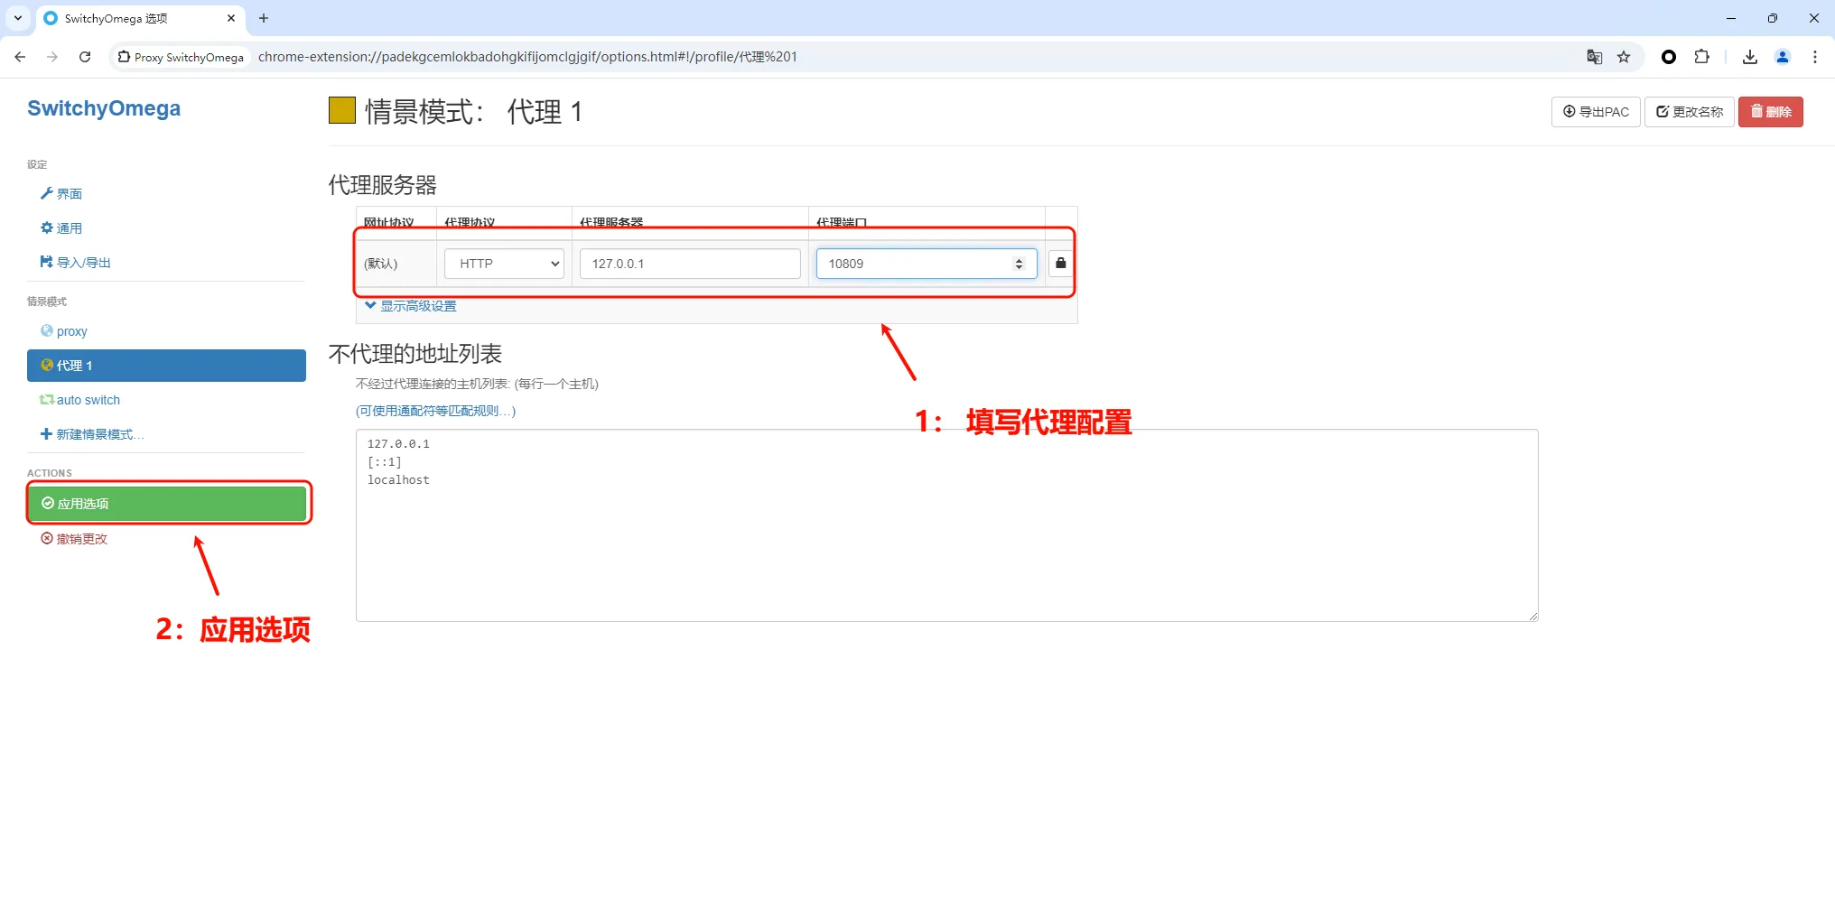Click the bypass list text area
The image size is (1835, 919).
pyautogui.click(x=947, y=525)
